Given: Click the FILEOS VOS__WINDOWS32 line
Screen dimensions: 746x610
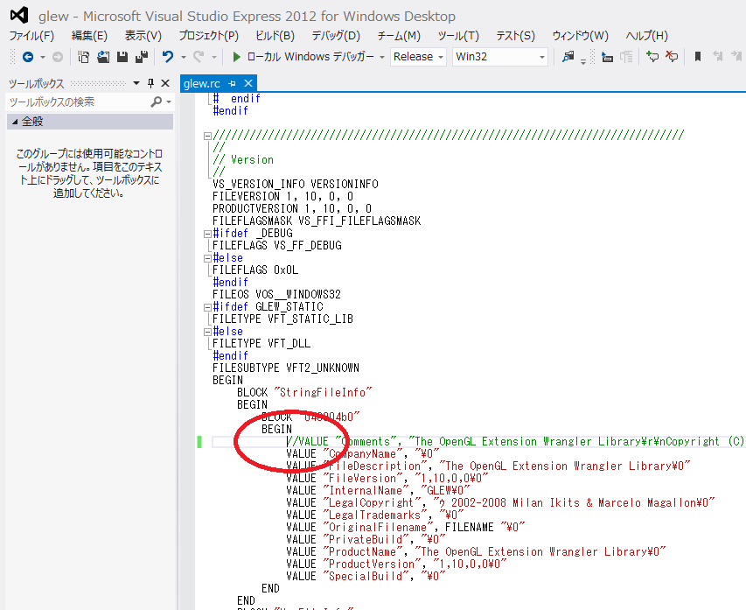Looking at the screenshot, I should point(276,294).
